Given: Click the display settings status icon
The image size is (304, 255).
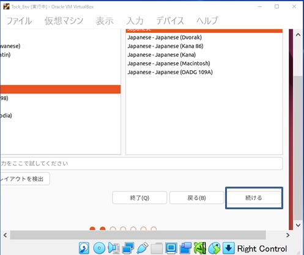Looking at the screenshot, I should click(171, 248).
